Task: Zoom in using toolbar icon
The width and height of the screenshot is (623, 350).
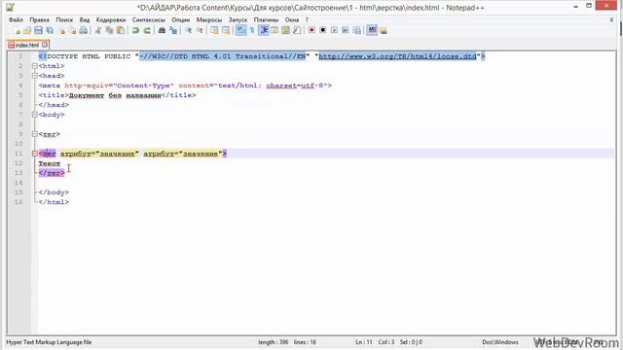Action: pyautogui.click(x=188, y=30)
